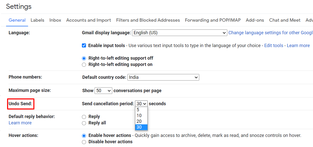Open the Gmail display language dropdown
The image size is (313, 147).
[x=180, y=33]
